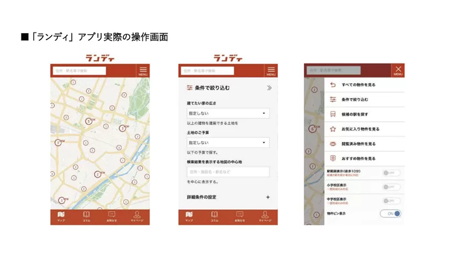Tap the マップ icon on the filter screen

(189, 216)
